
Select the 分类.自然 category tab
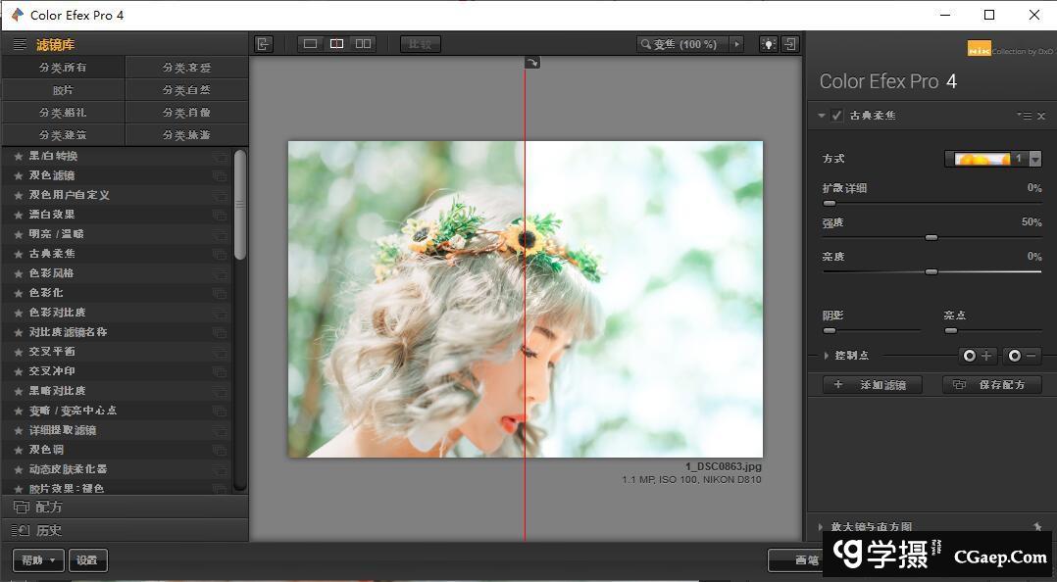[186, 90]
